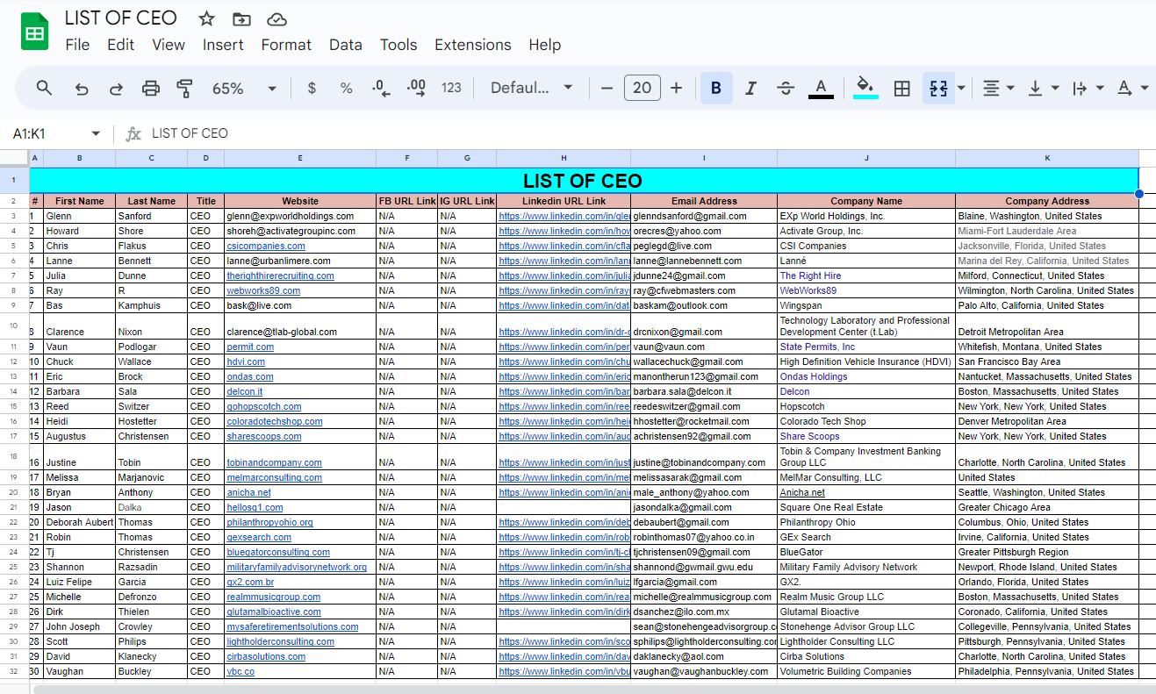Open the therighthirerecruiting.com link
The width and height of the screenshot is (1156, 694).
point(280,275)
